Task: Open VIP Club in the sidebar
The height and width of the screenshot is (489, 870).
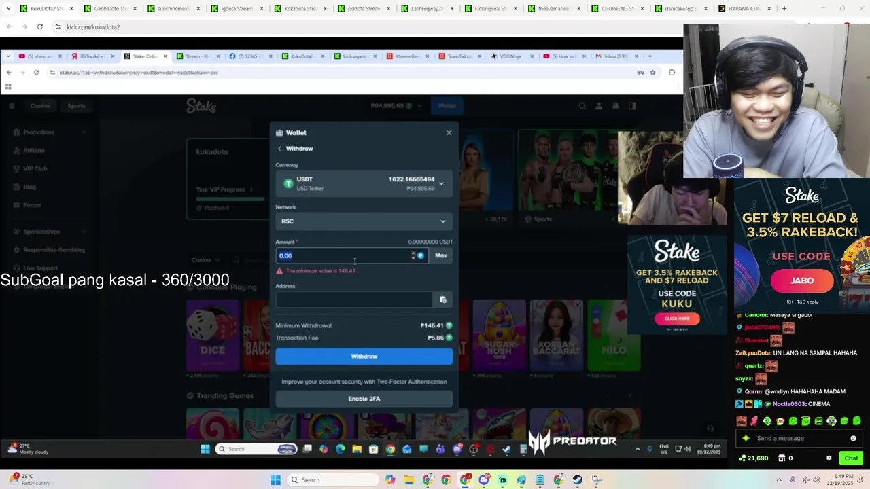Action: point(51,168)
